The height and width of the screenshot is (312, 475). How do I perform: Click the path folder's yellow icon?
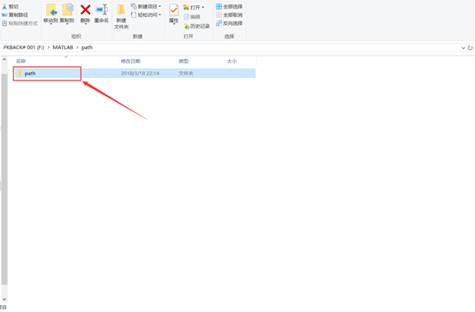(x=20, y=74)
